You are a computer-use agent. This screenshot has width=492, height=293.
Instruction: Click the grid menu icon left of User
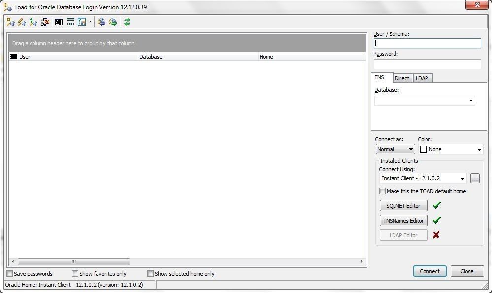point(13,57)
